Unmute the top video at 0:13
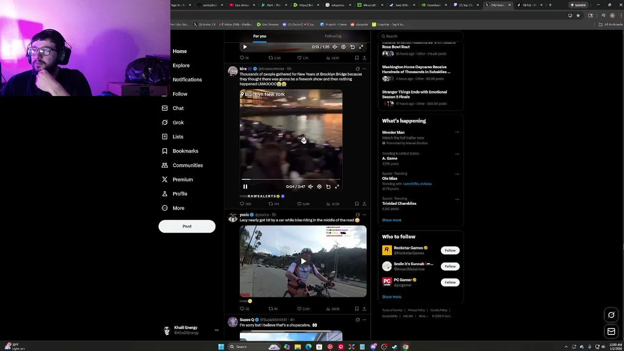624x351 pixels. pyautogui.click(x=334, y=47)
